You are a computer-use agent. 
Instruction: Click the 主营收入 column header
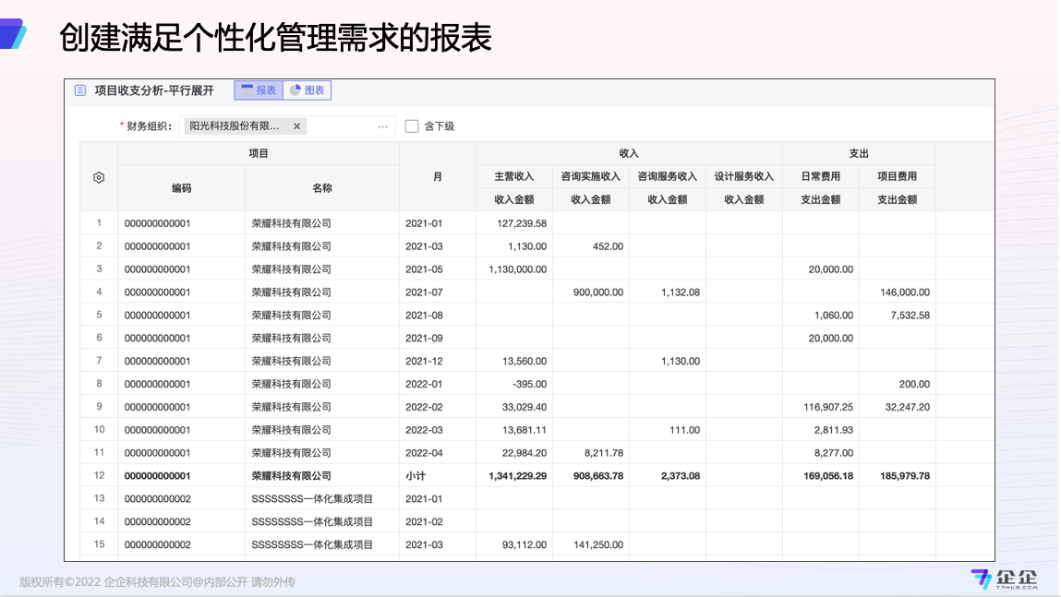[x=514, y=176]
